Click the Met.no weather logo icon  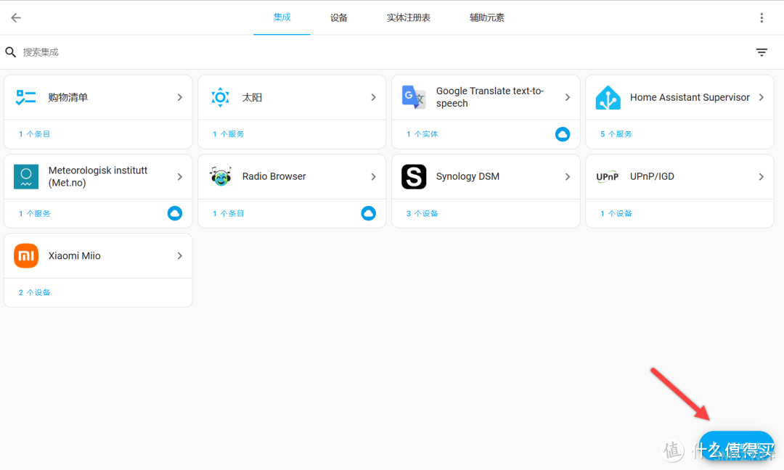[26, 177]
